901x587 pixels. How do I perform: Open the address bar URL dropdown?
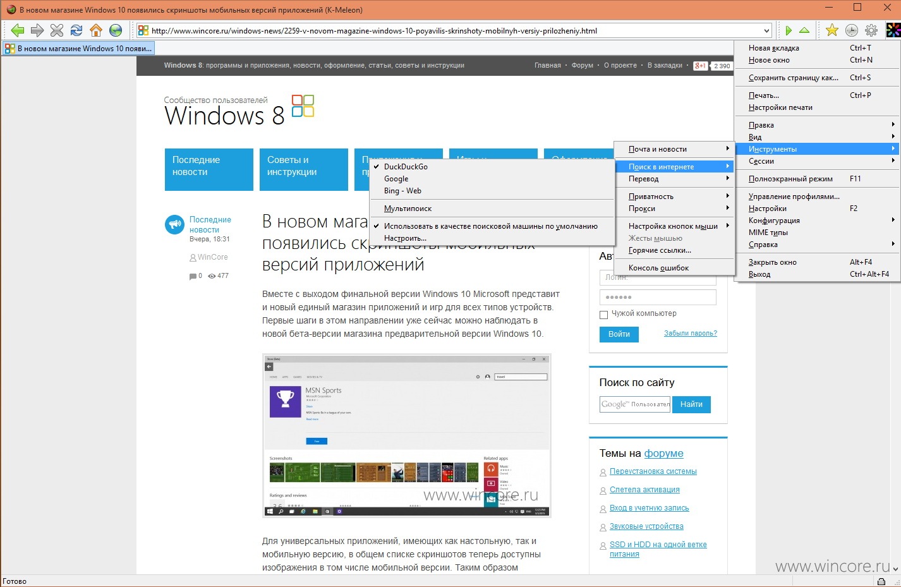[x=766, y=30]
